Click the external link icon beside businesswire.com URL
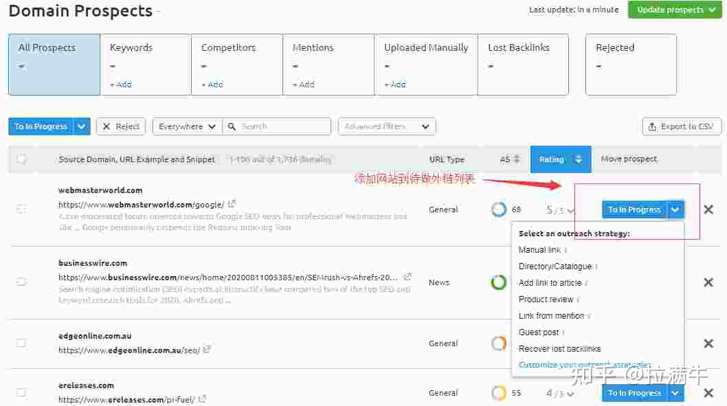Viewport: 727px width, 406px height. pos(407,276)
